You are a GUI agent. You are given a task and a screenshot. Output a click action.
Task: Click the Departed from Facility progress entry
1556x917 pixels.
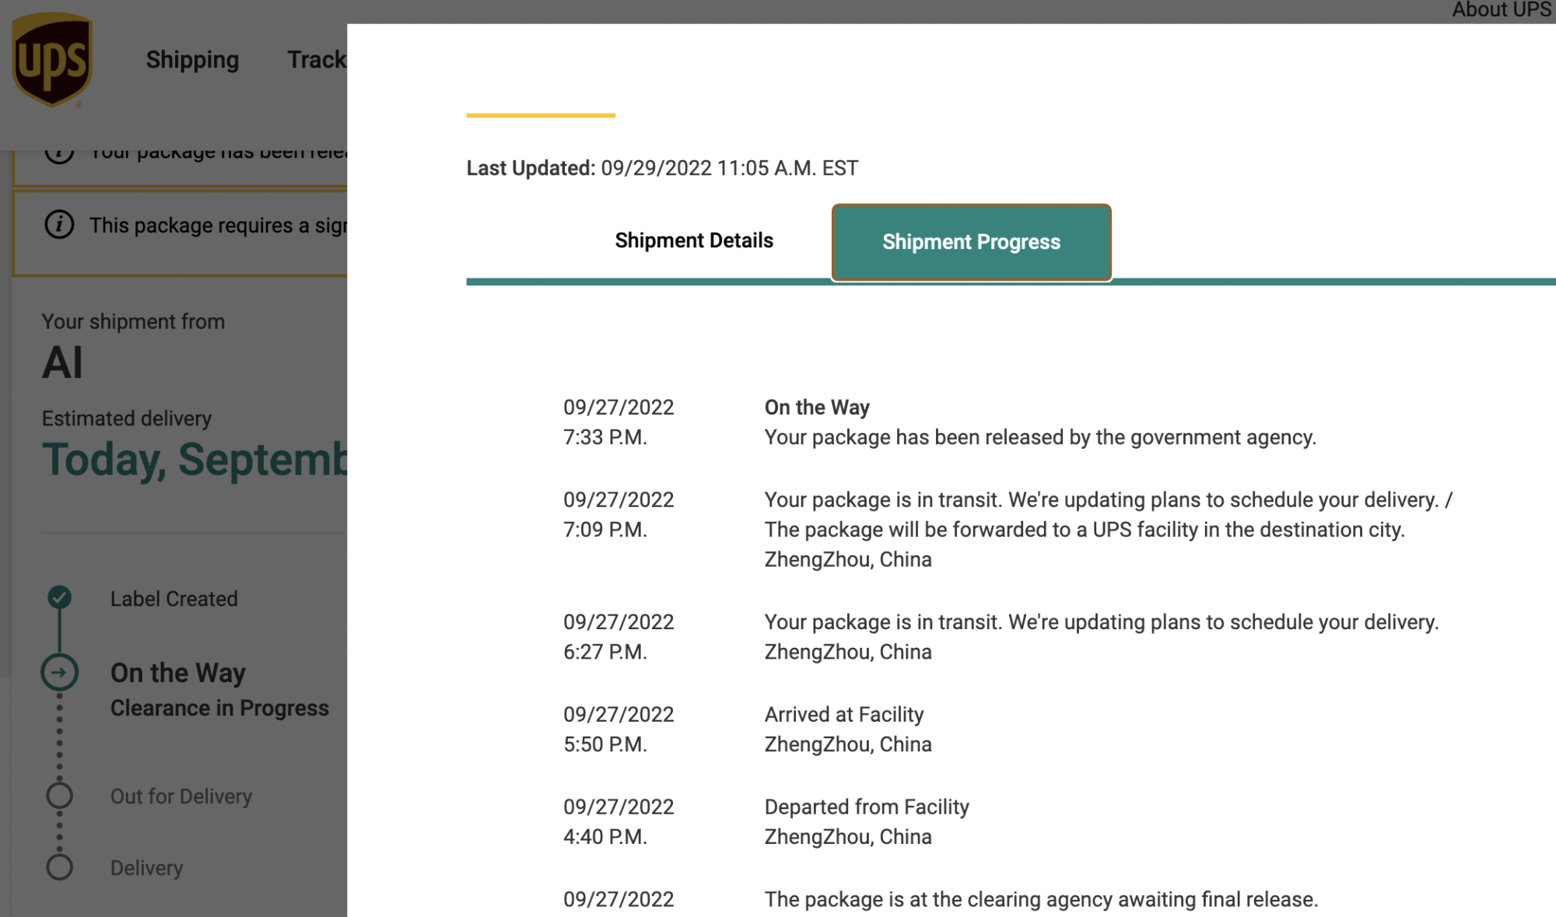click(866, 807)
